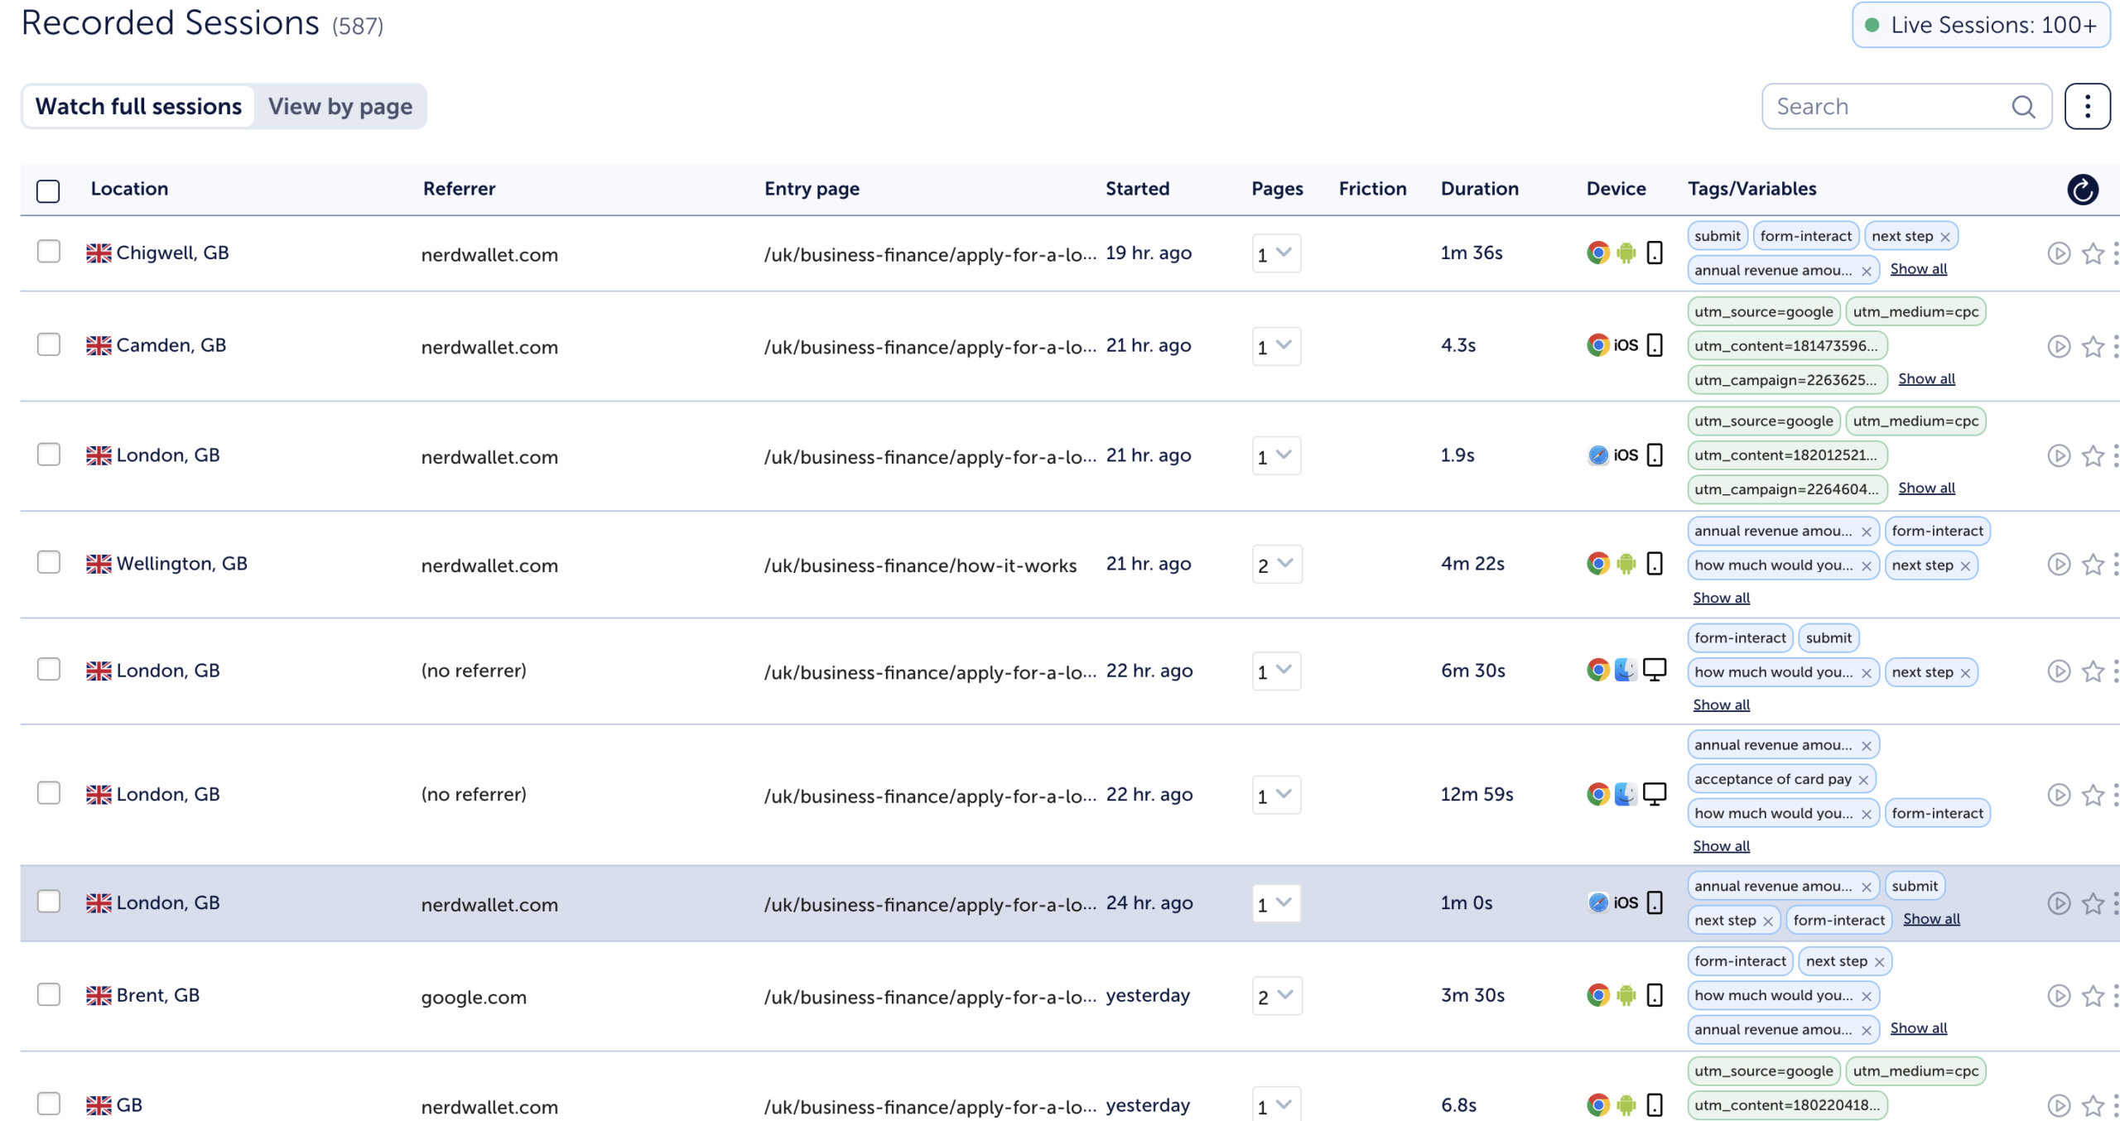Star the Camden, GB session
Screen dimensions: 2120x1121
point(2093,346)
